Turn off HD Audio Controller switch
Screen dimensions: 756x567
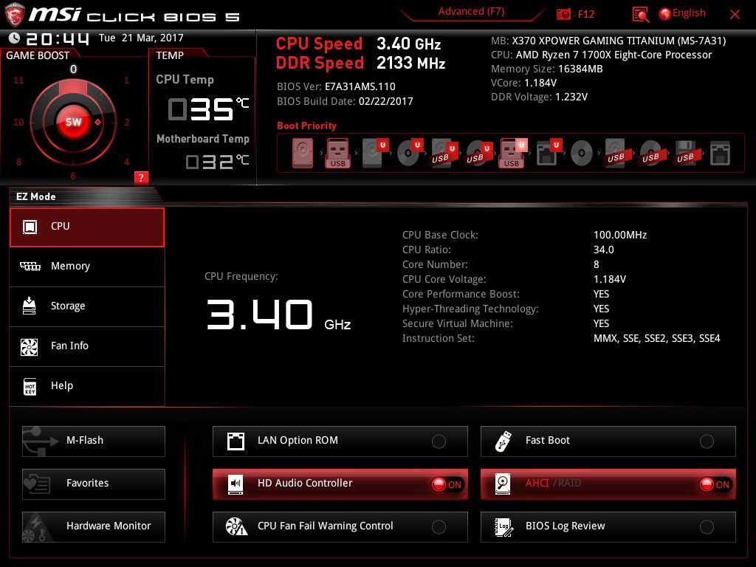(447, 484)
